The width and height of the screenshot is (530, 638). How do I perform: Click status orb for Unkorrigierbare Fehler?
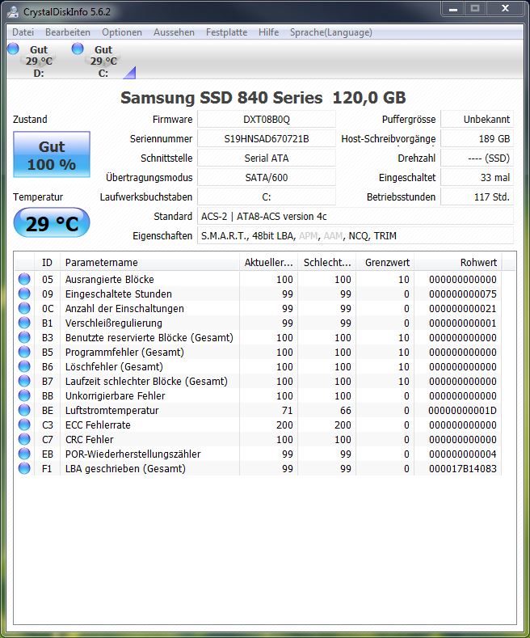24,395
